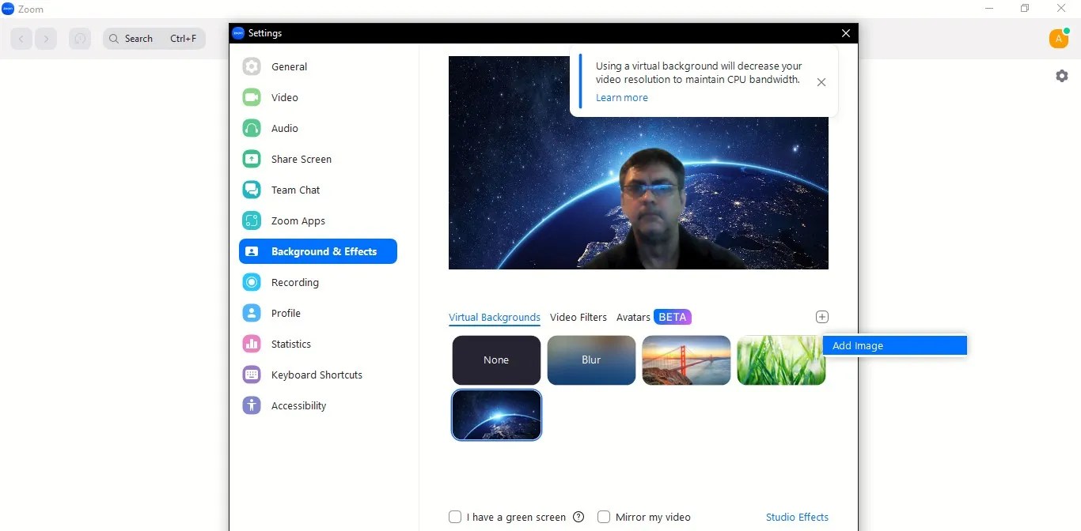The height and width of the screenshot is (531, 1081).
Task: Close the Settings dialog
Action: 846,33
